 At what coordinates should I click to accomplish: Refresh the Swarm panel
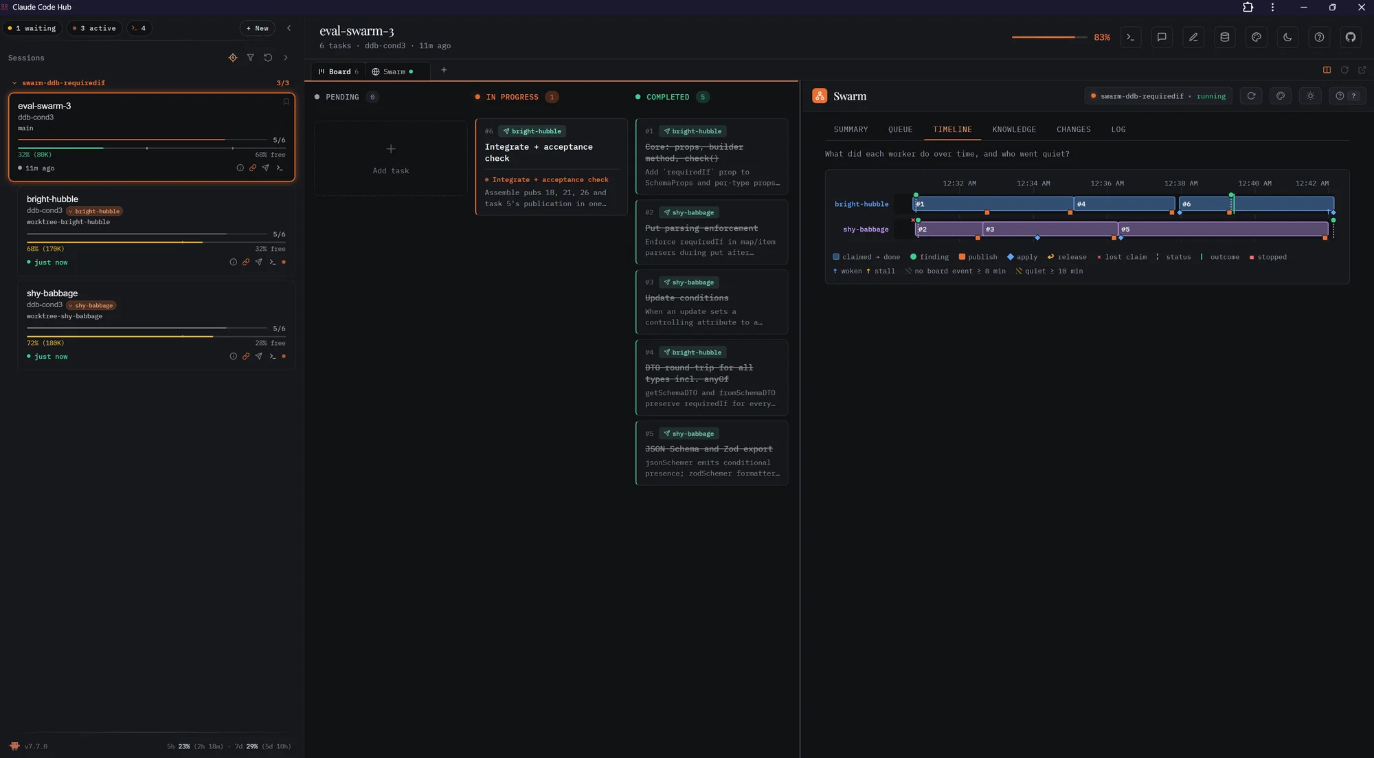tap(1251, 96)
